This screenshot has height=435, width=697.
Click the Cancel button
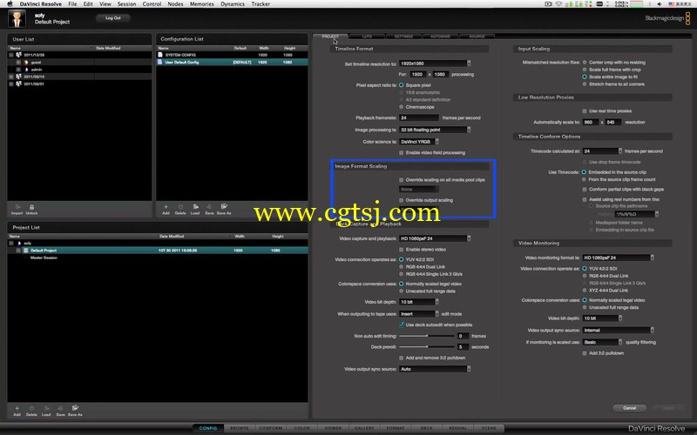(x=629, y=408)
